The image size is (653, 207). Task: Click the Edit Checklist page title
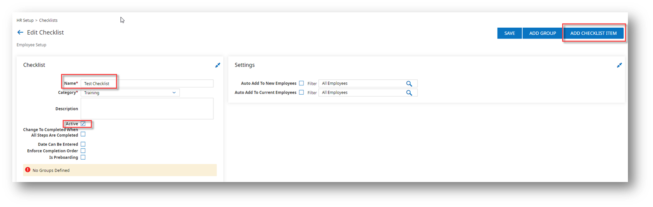(x=46, y=33)
